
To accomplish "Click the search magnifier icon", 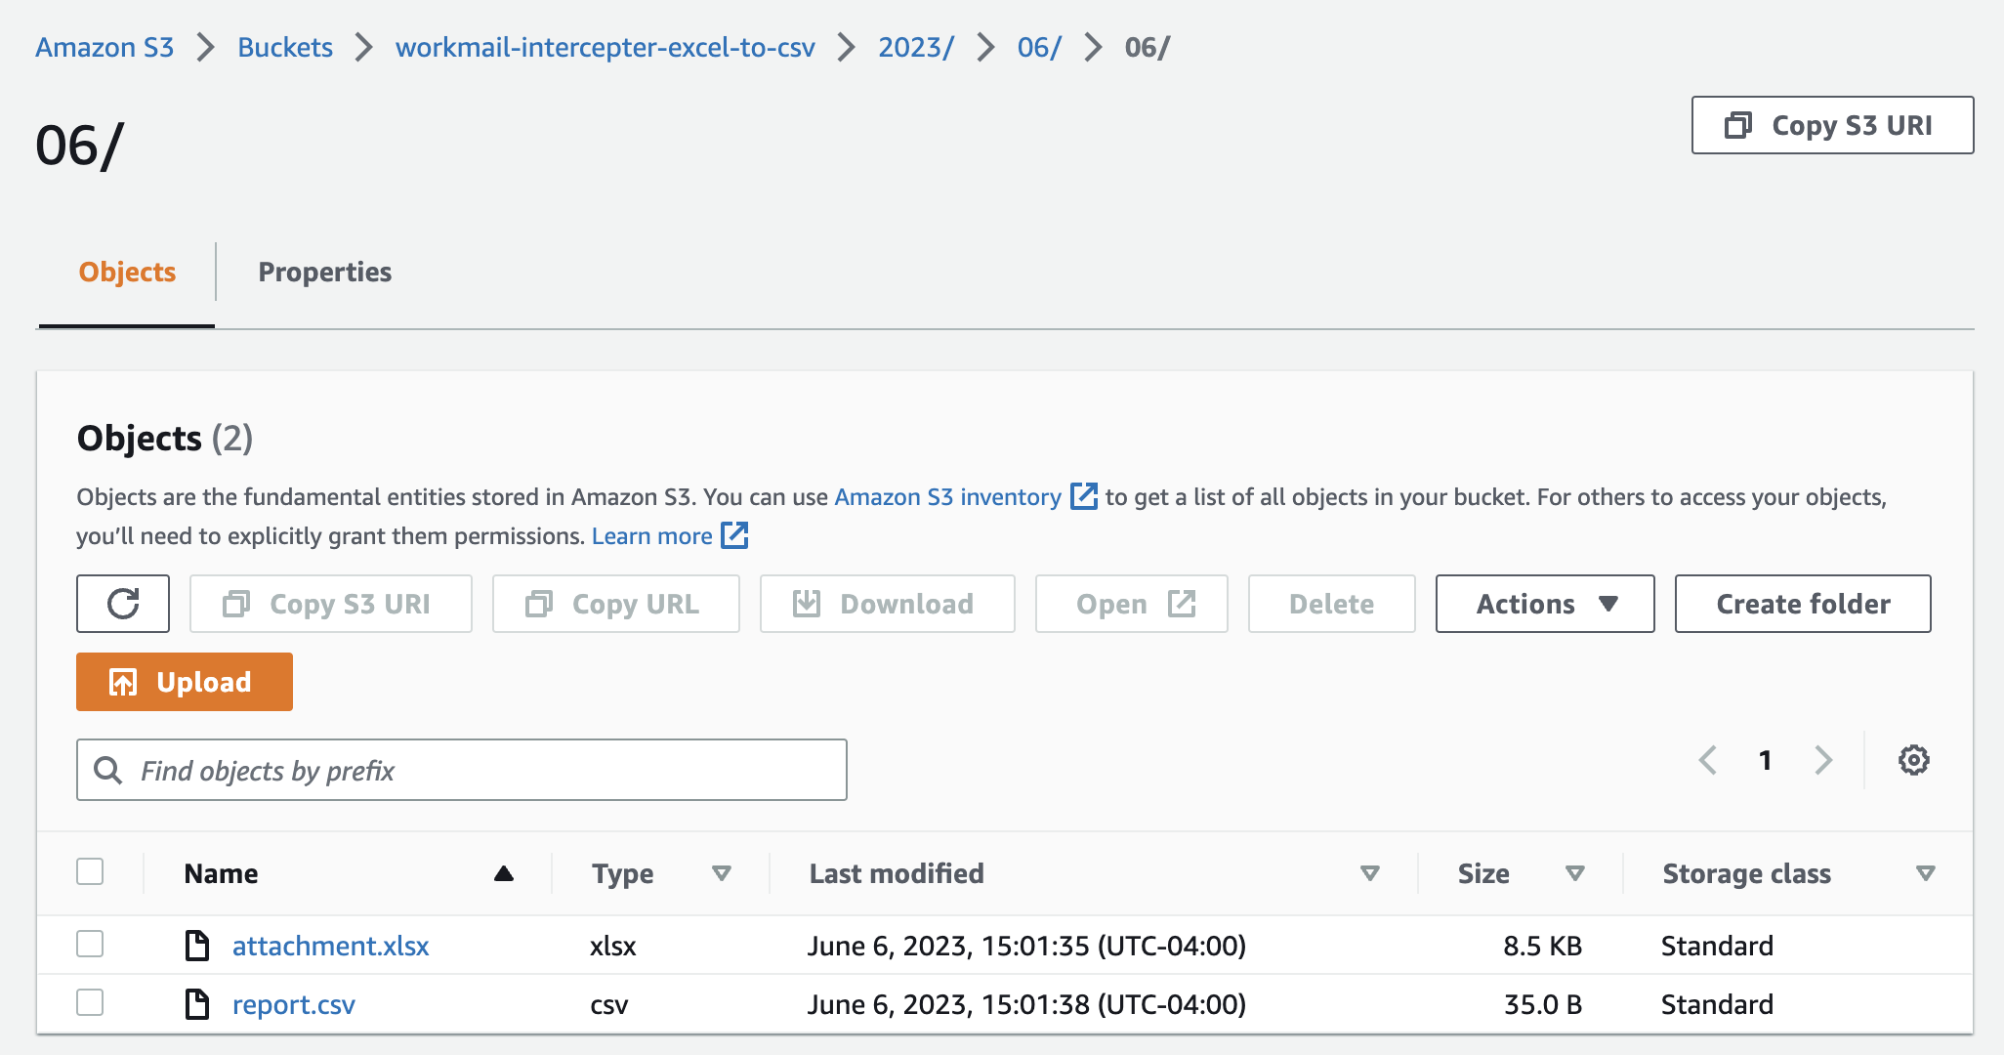I will pos(107,770).
